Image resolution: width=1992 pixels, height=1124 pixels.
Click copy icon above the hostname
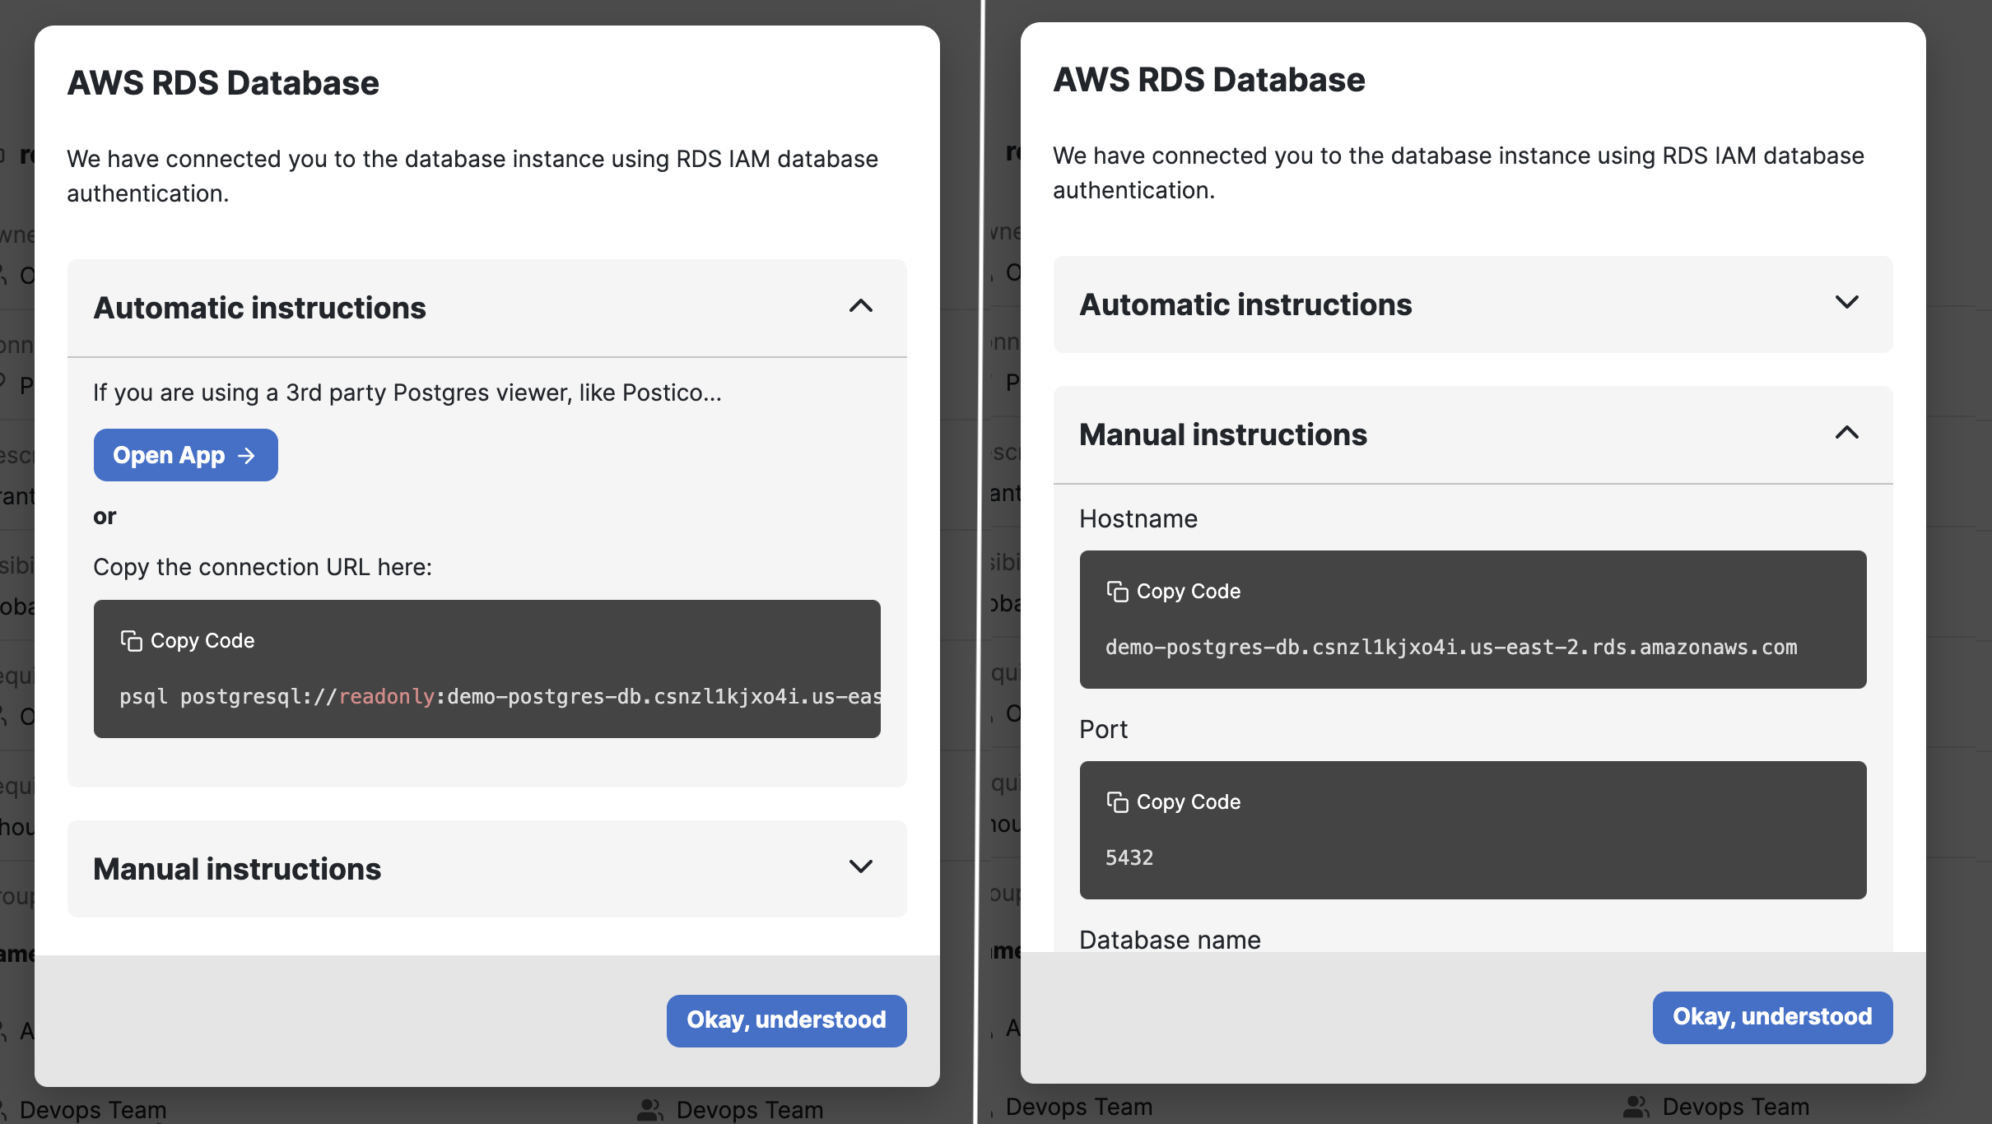[1117, 591]
